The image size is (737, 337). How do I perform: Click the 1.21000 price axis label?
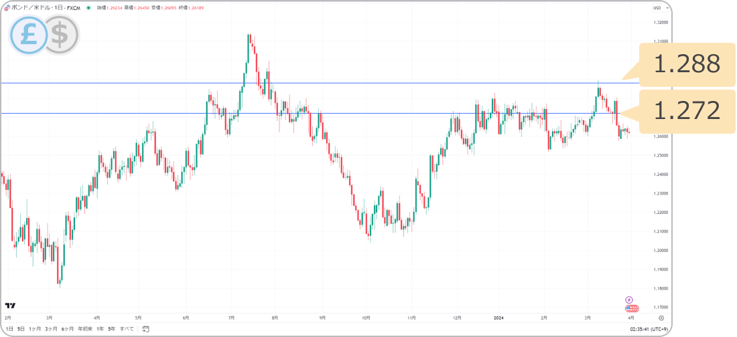point(661,231)
